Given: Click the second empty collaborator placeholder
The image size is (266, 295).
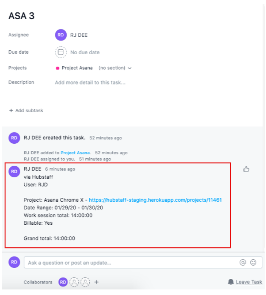Looking at the screenshot, I should (85, 282).
